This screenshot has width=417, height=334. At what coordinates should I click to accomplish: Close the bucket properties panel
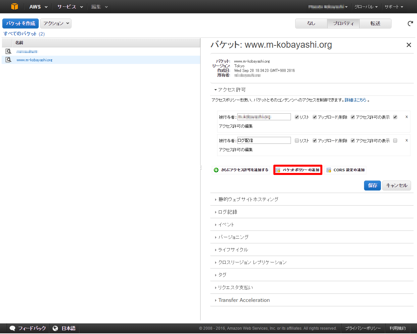pyautogui.click(x=409, y=45)
